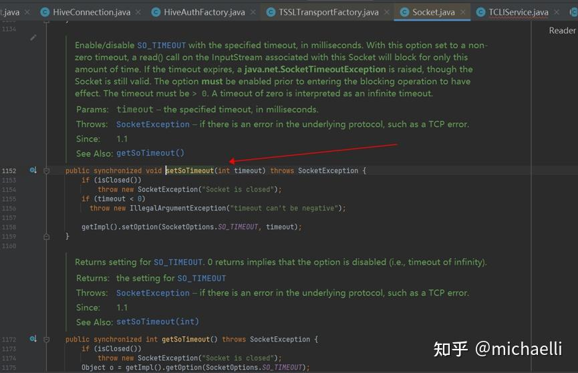Click the override gutter icon beside setSoTimeout
The image size is (578, 373).
[33, 170]
